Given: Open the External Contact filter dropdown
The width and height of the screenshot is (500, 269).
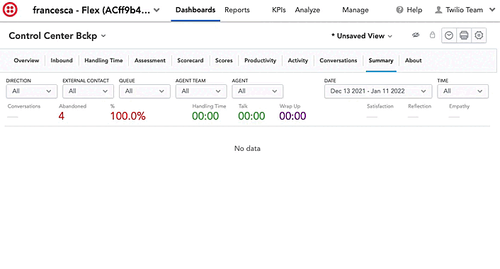Looking at the screenshot, I should click(88, 91).
